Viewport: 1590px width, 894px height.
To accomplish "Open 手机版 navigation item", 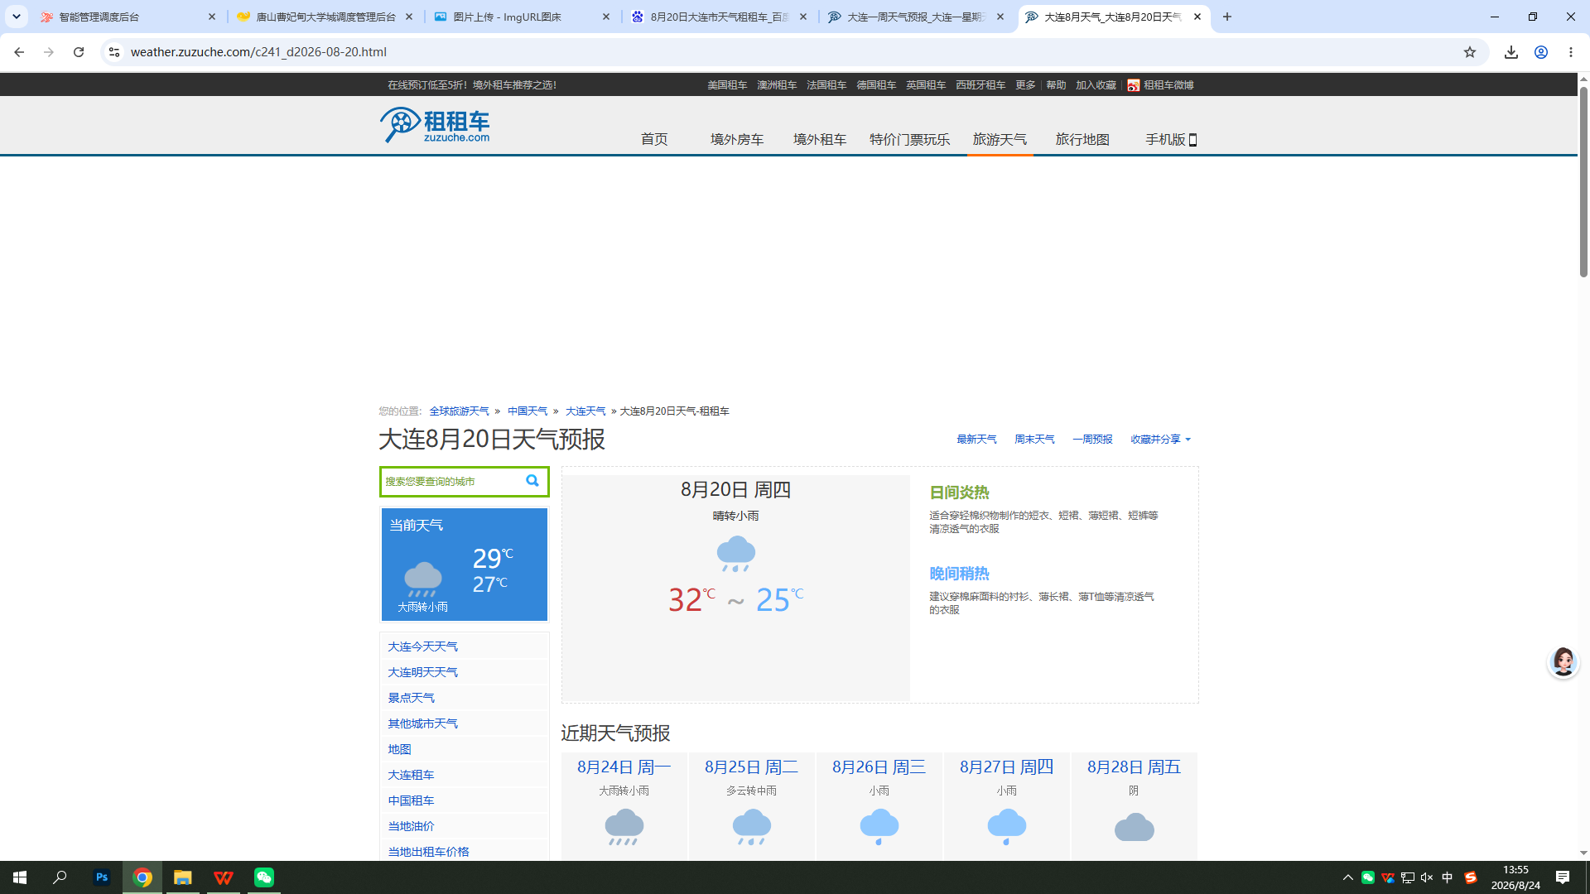I will click(x=1171, y=139).
